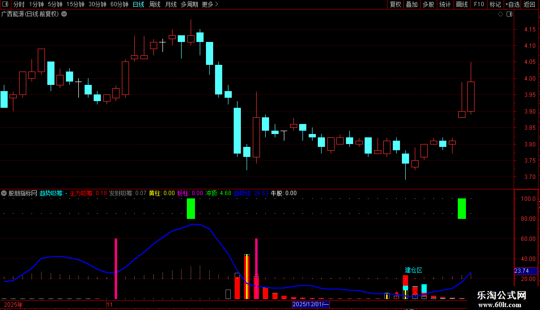Click the 4.15 price axis label
The image size is (540, 310).
[529, 30]
